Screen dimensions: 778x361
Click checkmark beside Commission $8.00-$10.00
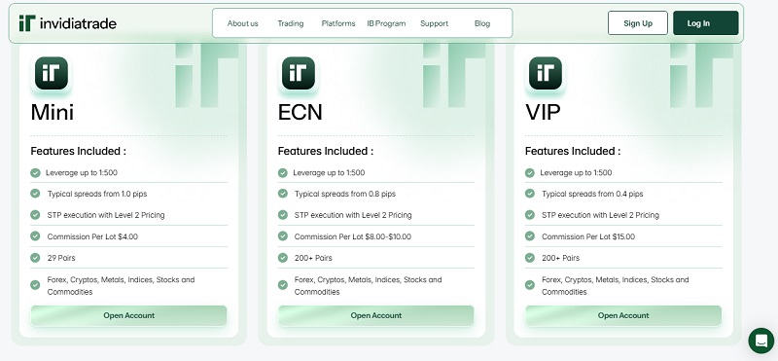click(x=283, y=235)
